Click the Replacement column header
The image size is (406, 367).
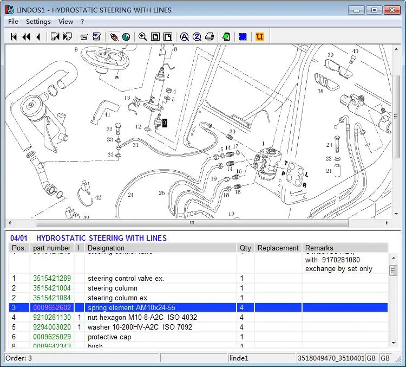pyautogui.click(x=278, y=248)
